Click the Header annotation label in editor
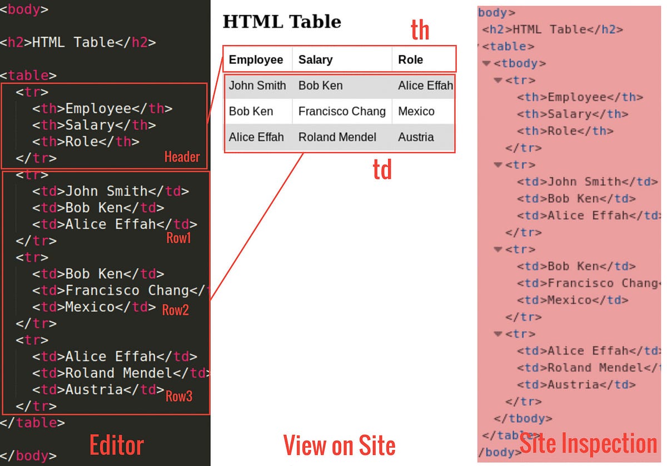The image size is (667, 466). pyautogui.click(x=182, y=157)
